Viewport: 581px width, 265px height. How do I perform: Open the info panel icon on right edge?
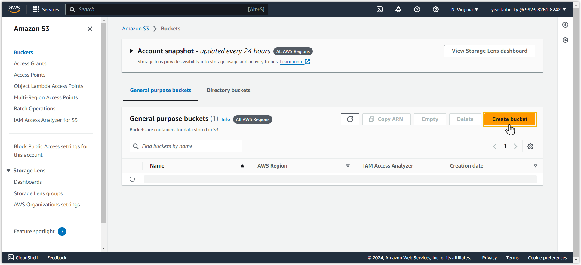click(565, 25)
